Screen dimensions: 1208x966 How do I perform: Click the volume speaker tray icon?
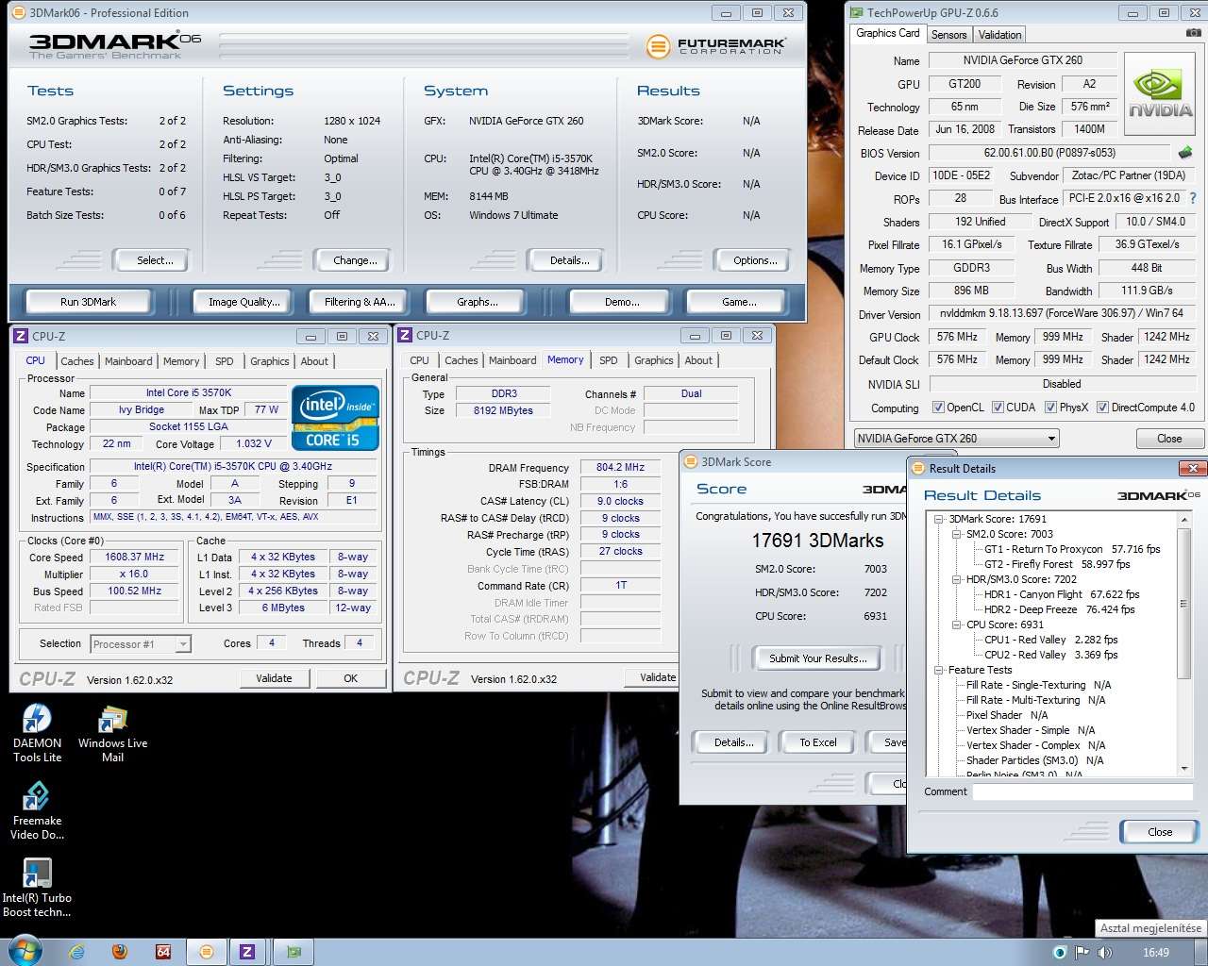1105,953
